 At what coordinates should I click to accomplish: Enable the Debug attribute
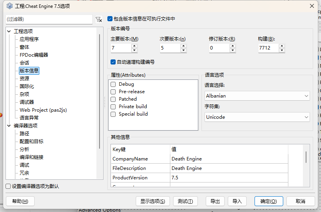[x=113, y=84]
